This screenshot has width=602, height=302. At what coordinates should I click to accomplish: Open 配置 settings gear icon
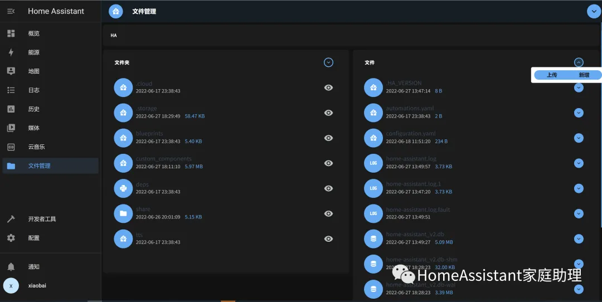pyautogui.click(x=11, y=238)
